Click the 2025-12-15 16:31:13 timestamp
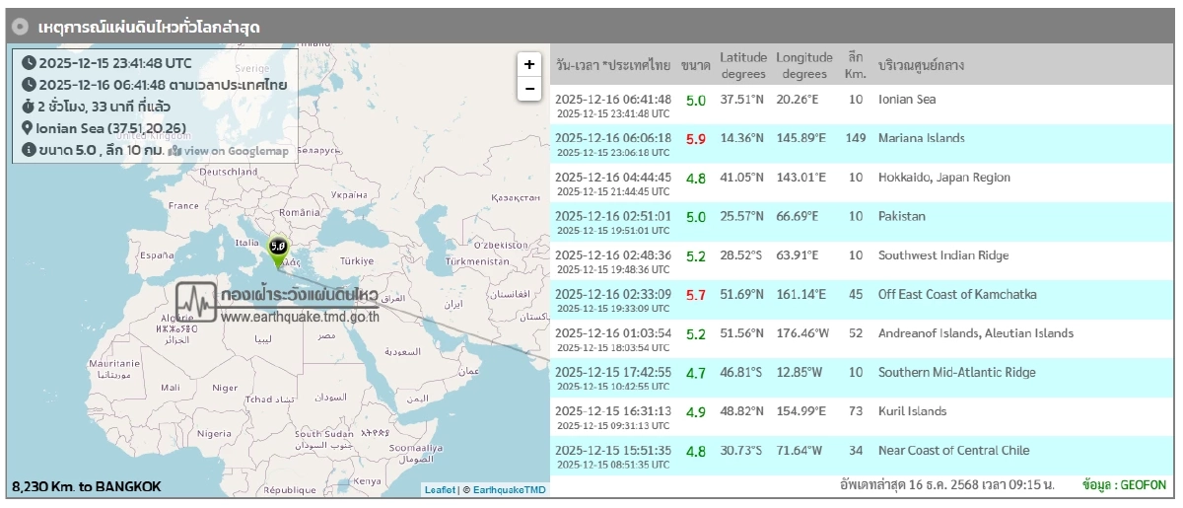The height and width of the screenshot is (508, 1183). 613,411
